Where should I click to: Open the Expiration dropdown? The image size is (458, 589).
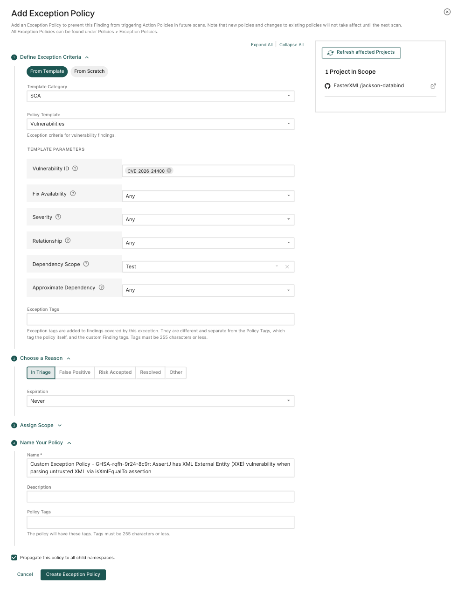(160, 401)
